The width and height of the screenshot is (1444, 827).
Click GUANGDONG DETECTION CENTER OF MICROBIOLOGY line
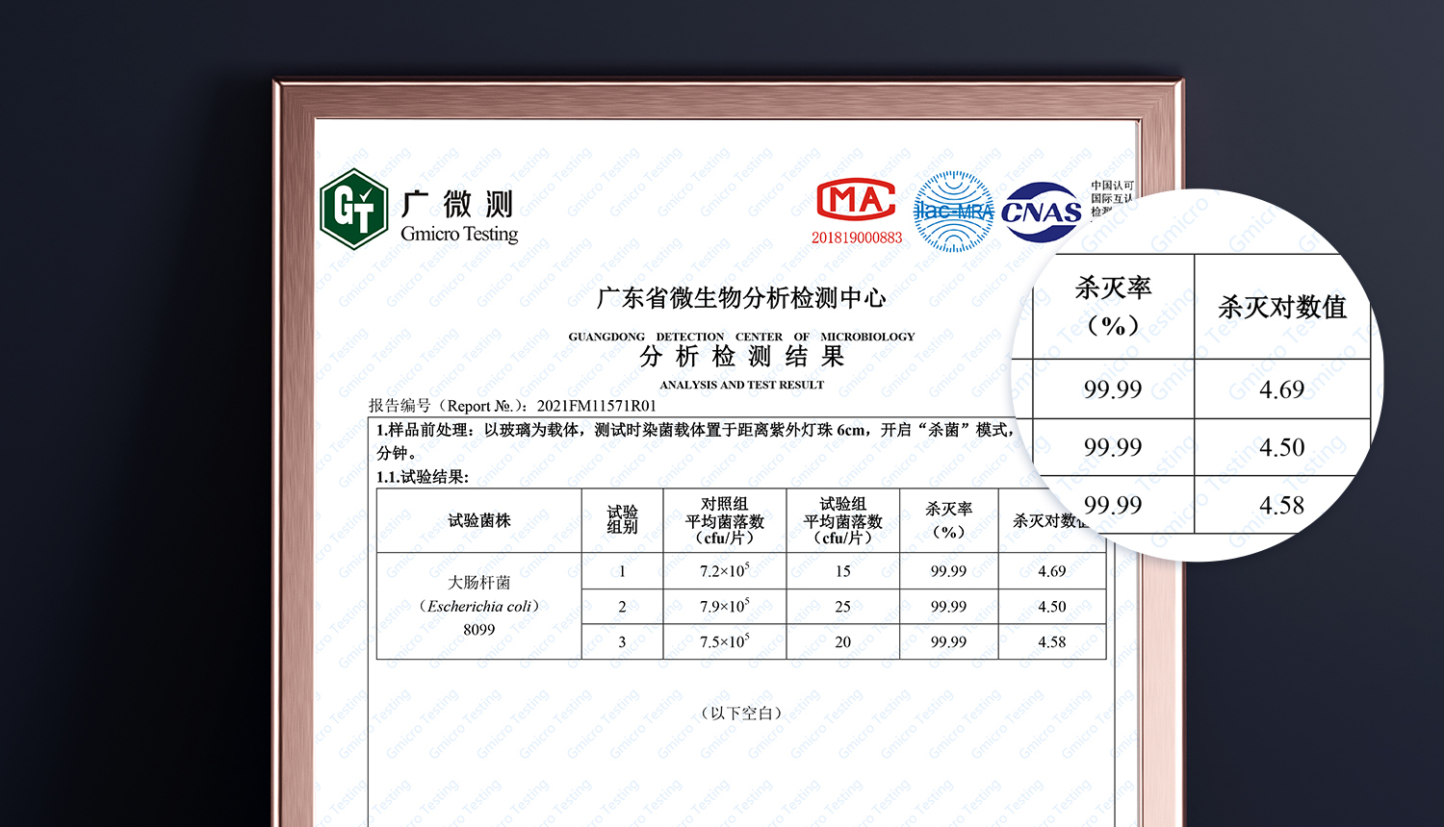pos(741,337)
